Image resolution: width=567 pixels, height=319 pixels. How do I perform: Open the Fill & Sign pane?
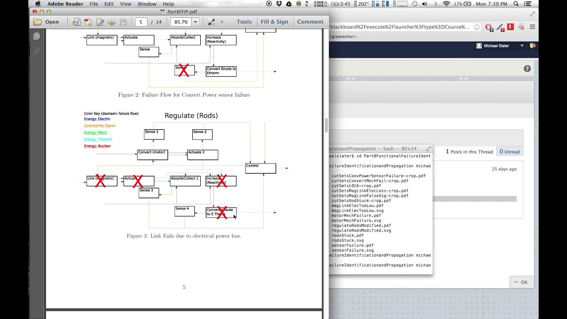[274, 22]
